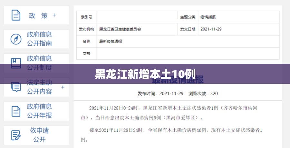Click the 索引号 label cell

point(87,17)
